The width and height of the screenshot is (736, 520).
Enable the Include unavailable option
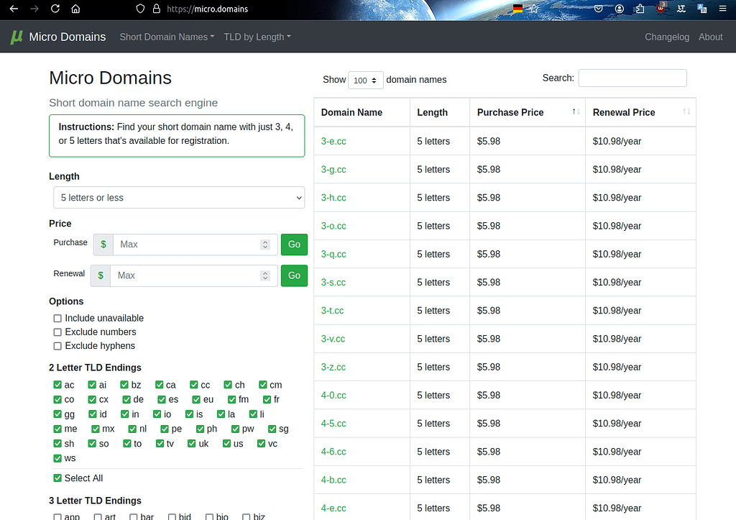(57, 318)
